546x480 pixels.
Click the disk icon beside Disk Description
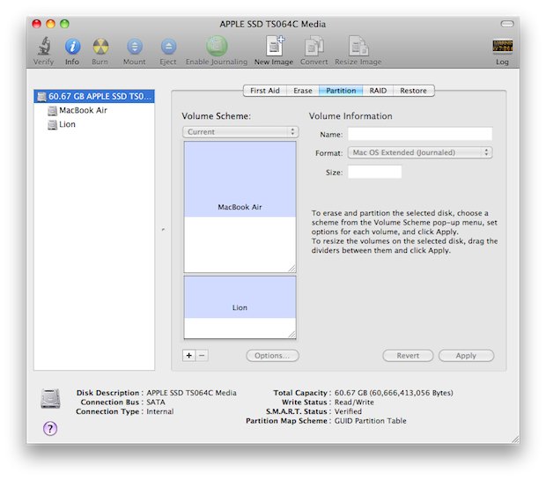click(50, 398)
